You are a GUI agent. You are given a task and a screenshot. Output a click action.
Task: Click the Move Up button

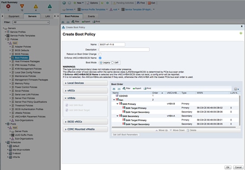click(161, 131)
